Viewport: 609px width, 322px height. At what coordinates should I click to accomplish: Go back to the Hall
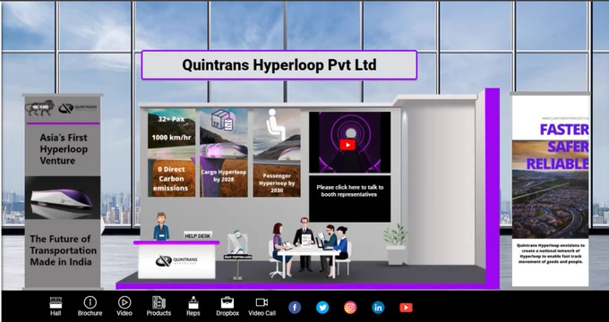click(x=56, y=306)
